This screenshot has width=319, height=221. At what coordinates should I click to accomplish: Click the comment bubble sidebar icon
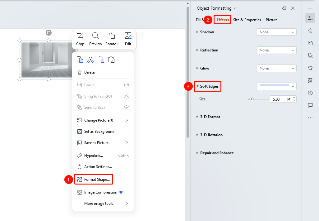310,105
